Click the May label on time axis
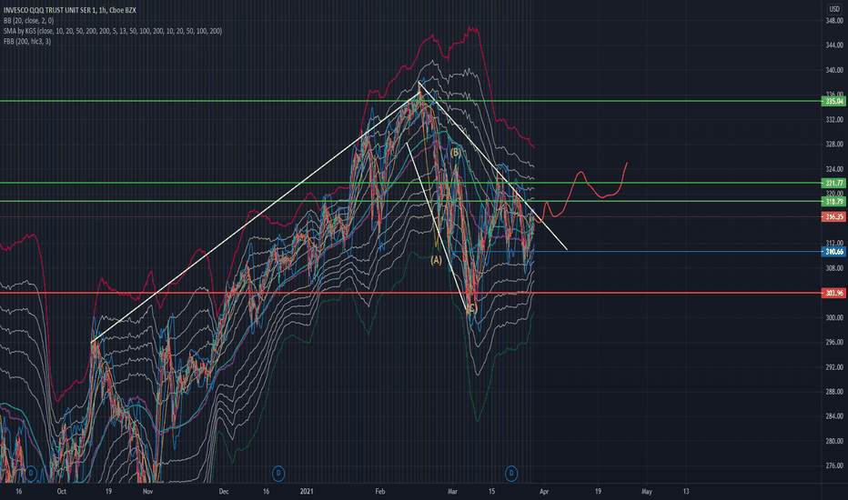The width and height of the screenshot is (848, 500). pos(646,491)
